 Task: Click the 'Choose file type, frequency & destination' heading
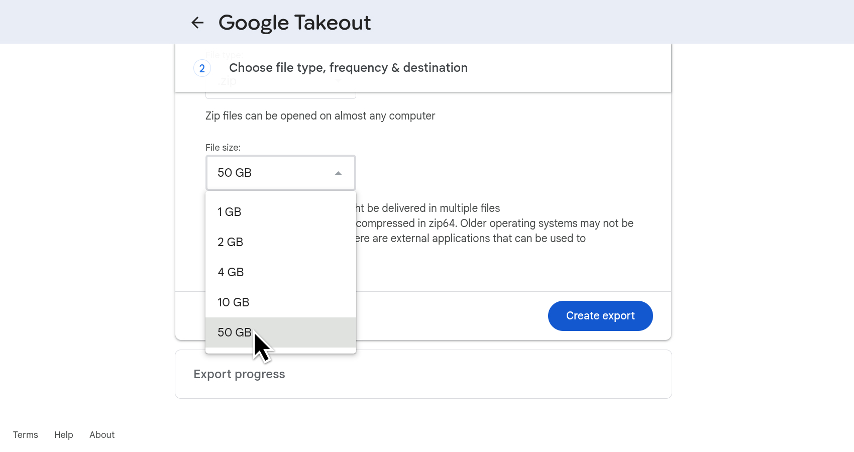(348, 68)
